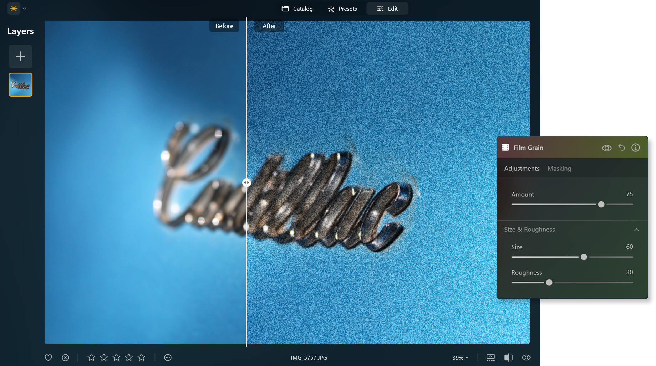The image size is (656, 366).
Task: Rate photo four stars
Action: (129, 357)
